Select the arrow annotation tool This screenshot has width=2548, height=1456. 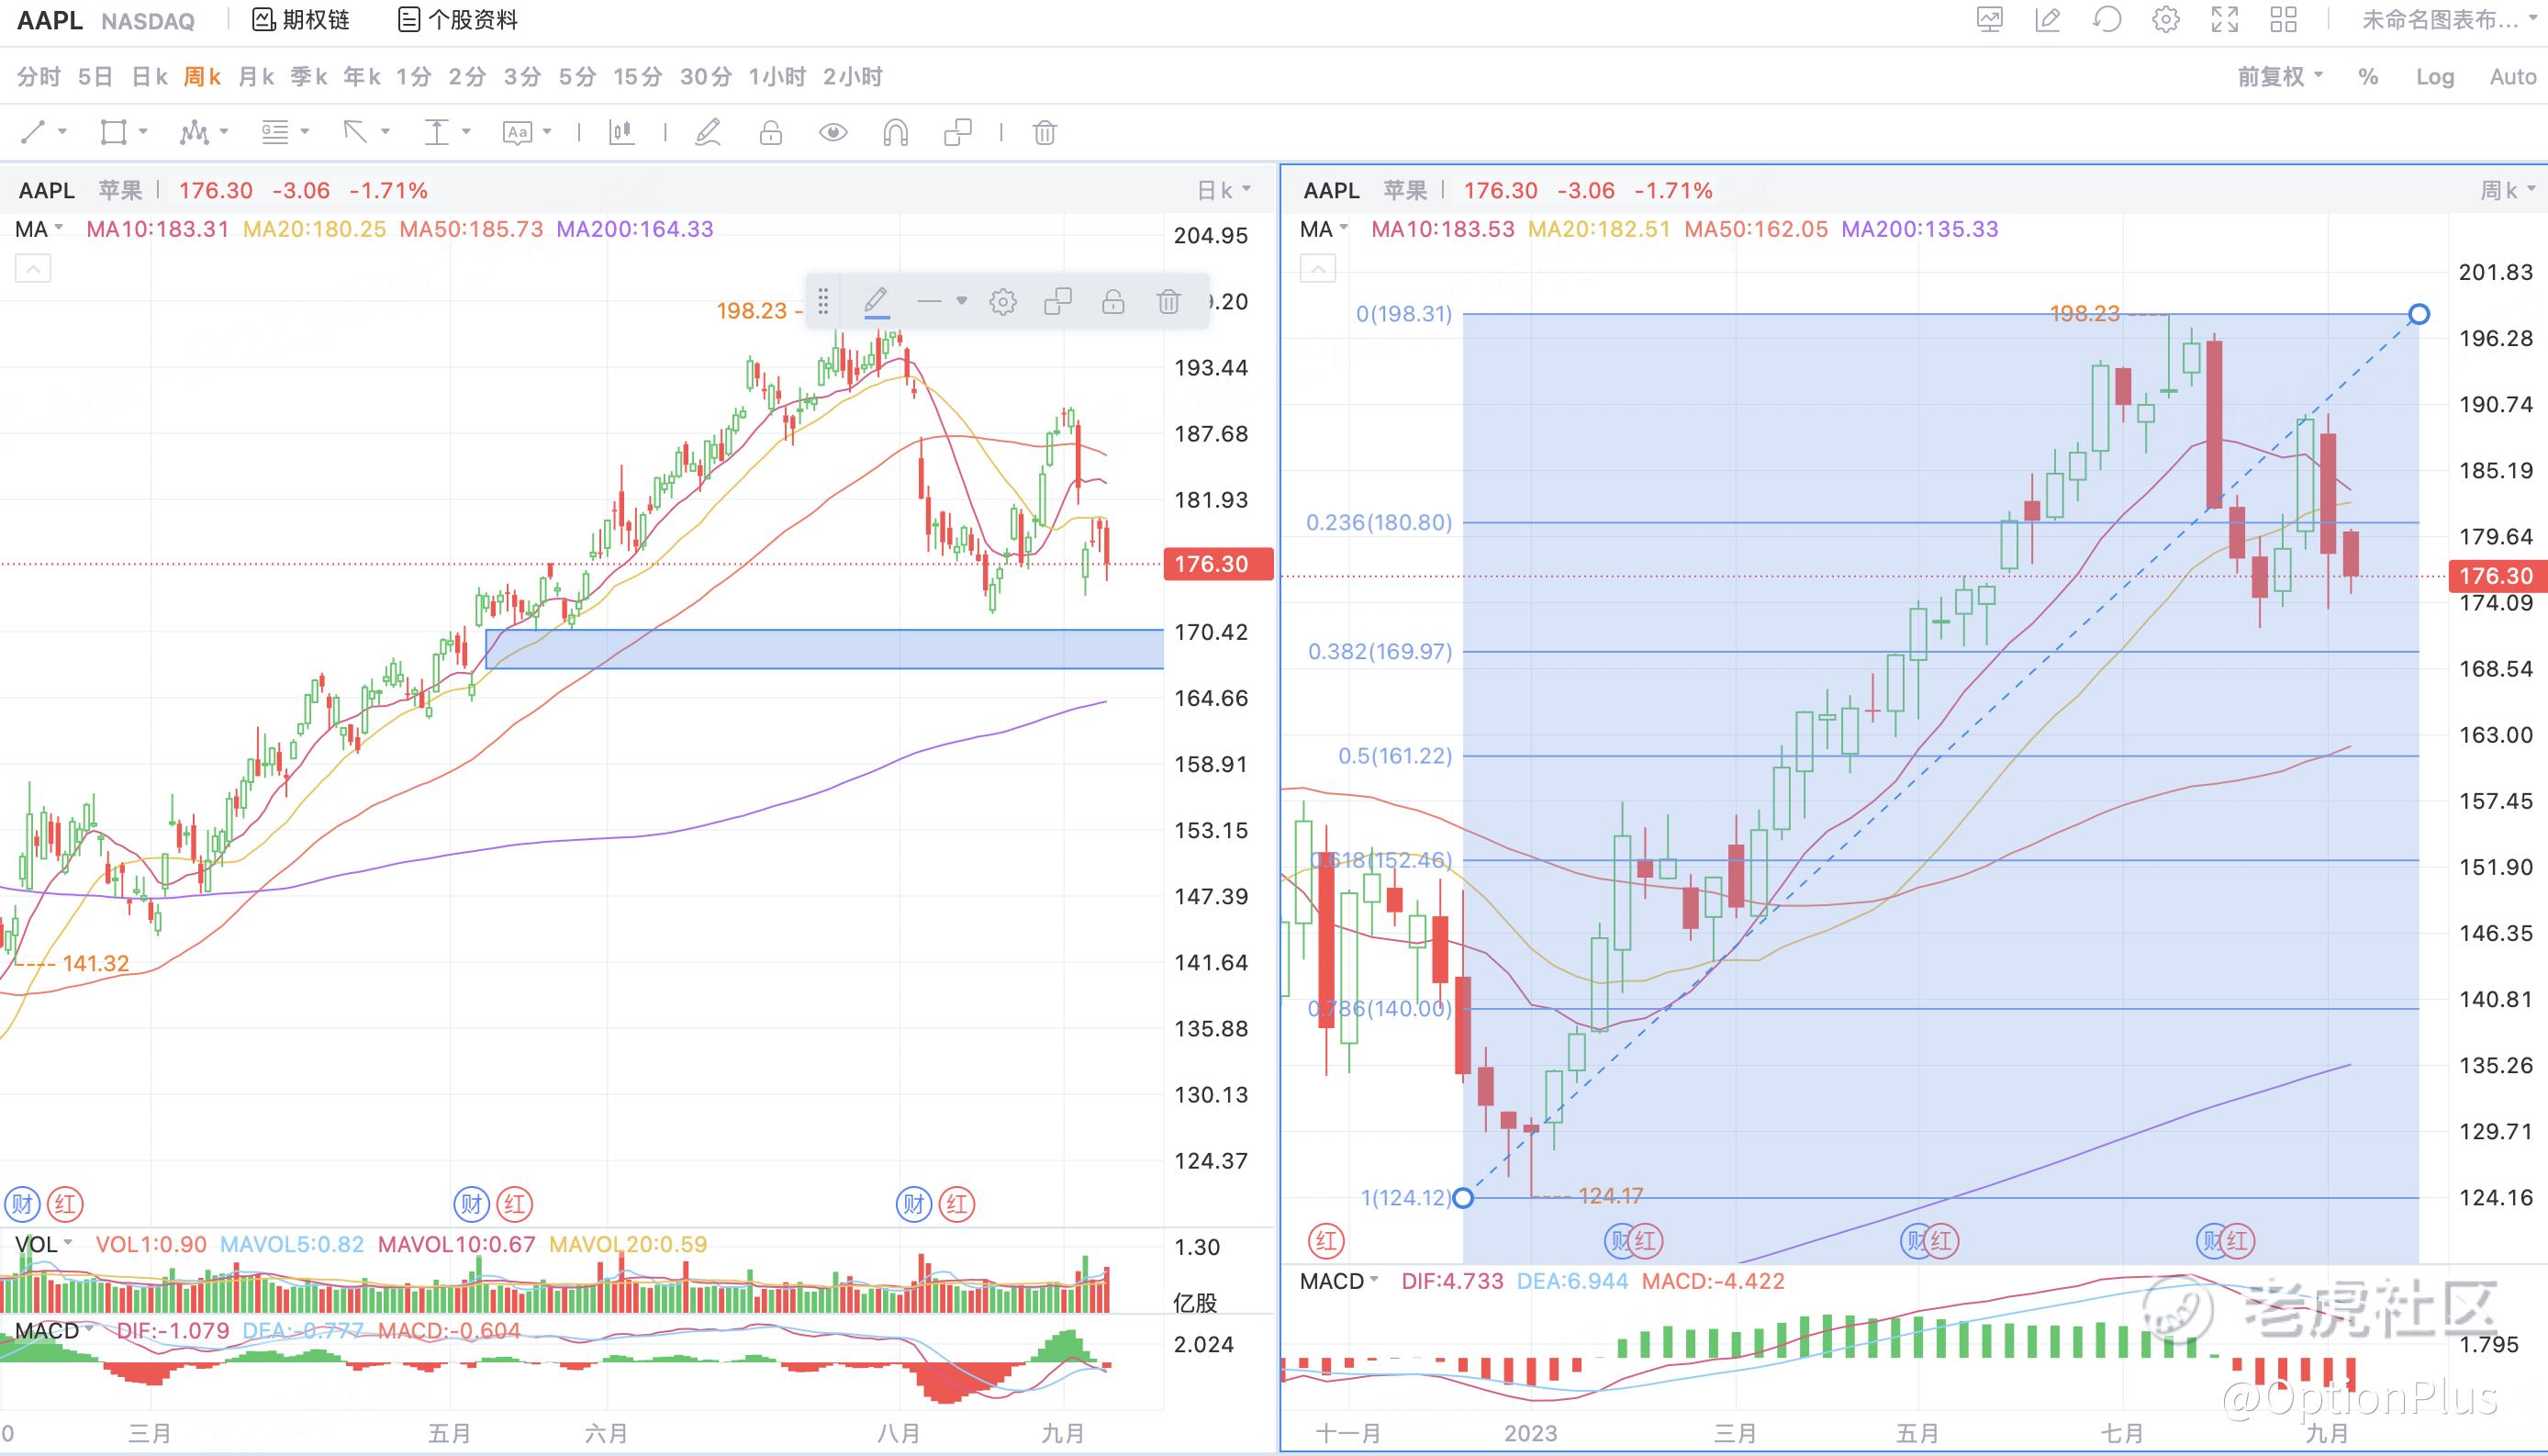tap(355, 132)
